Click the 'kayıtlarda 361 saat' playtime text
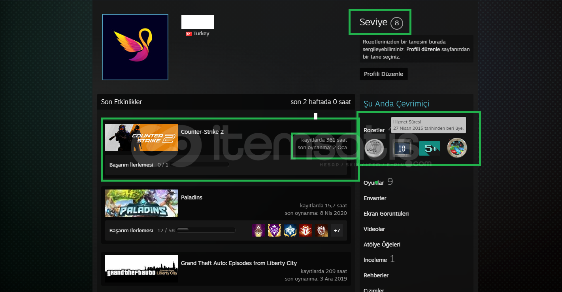This screenshot has width=562, height=292. tap(324, 140)
